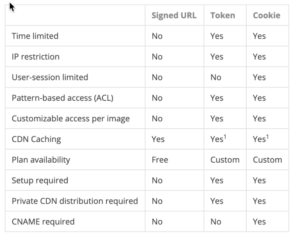Click Token's No for CNAME required
The width and height of the screenshot is (293, 237).
[x=216, y=221]
